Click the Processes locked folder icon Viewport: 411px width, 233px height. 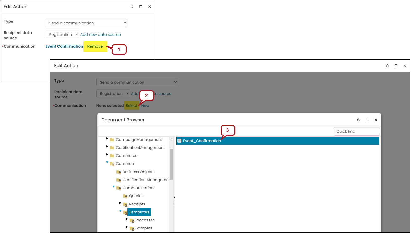132,220
